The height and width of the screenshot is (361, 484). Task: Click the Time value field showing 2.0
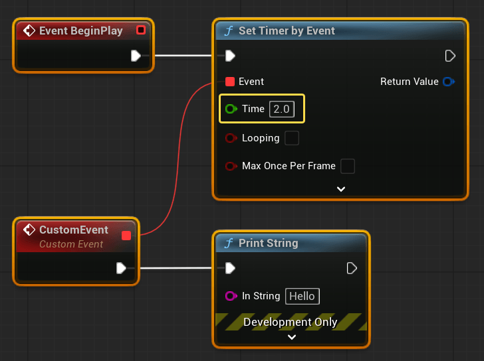[281, 109]
